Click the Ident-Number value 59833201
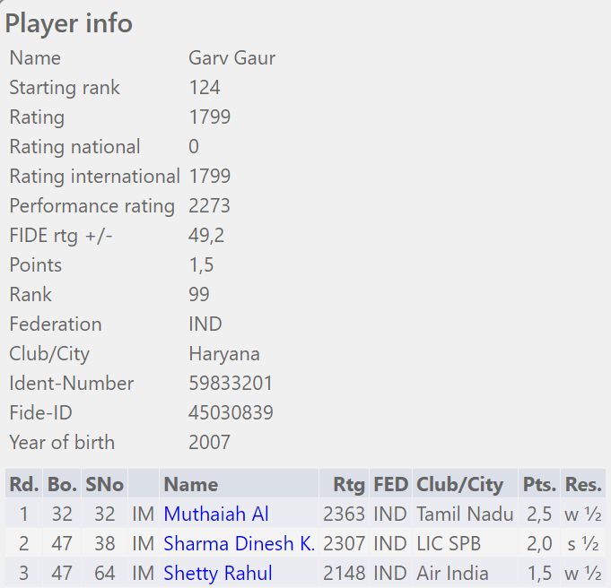This screenshot has width=611, height=588. tap(231, 384)
